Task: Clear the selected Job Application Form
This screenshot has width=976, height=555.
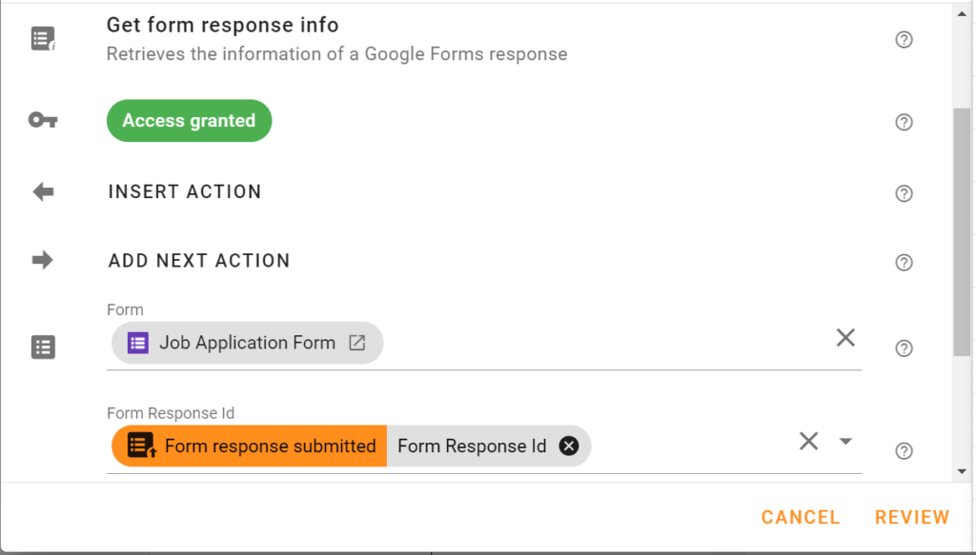Action: [x=844, y=337]
